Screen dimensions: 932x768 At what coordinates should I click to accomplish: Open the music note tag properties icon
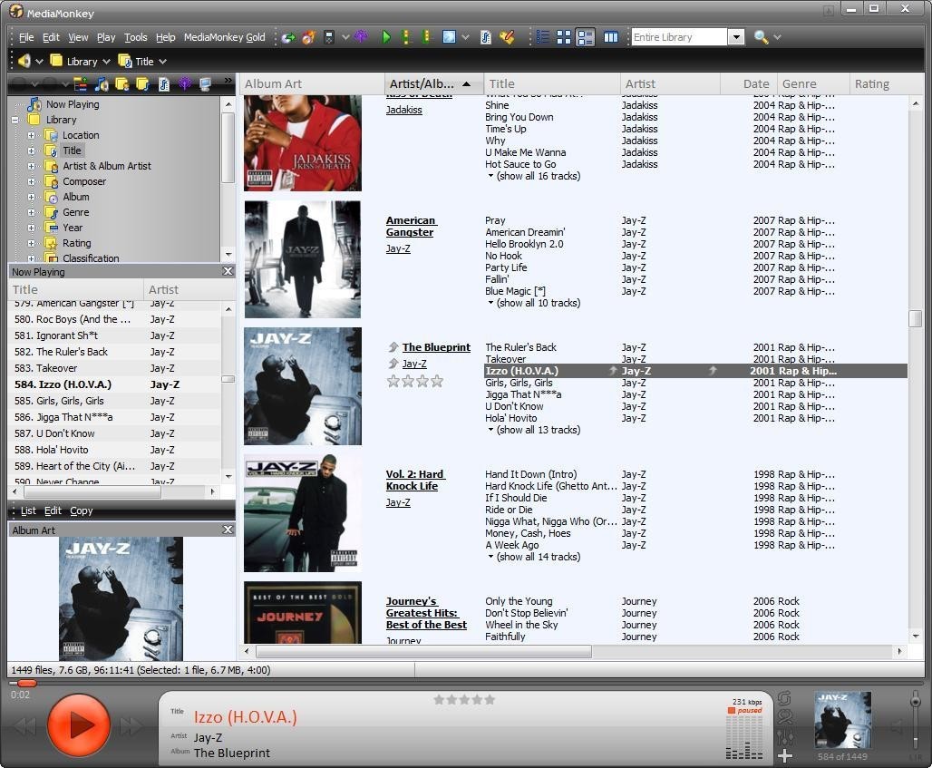click(x=486, y=37)
